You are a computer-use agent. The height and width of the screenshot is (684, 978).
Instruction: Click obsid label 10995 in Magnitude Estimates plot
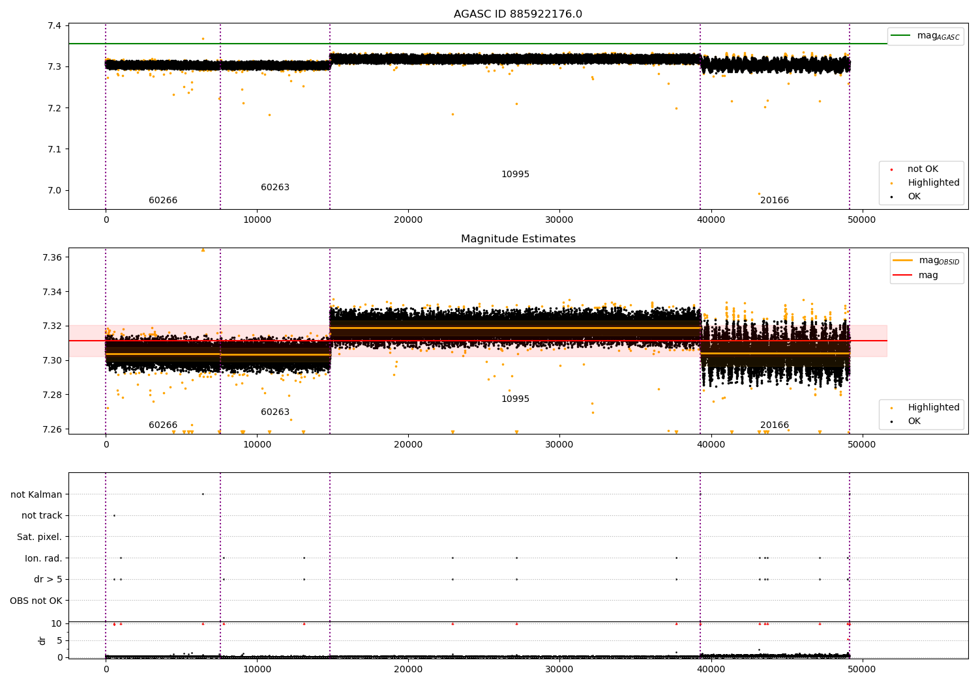point(515,399)
